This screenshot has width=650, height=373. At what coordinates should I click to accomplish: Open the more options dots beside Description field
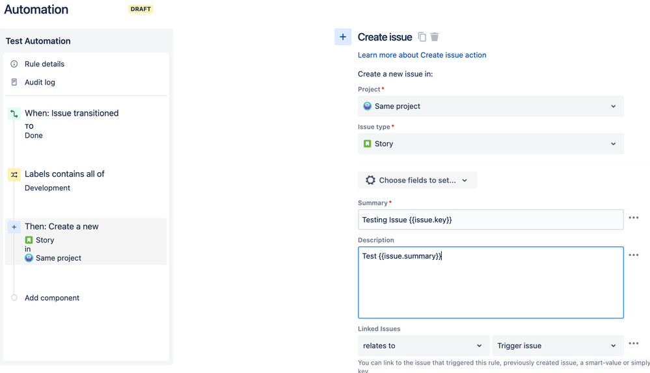634,255
